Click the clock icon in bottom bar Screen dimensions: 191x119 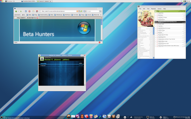tap(174, 117)
